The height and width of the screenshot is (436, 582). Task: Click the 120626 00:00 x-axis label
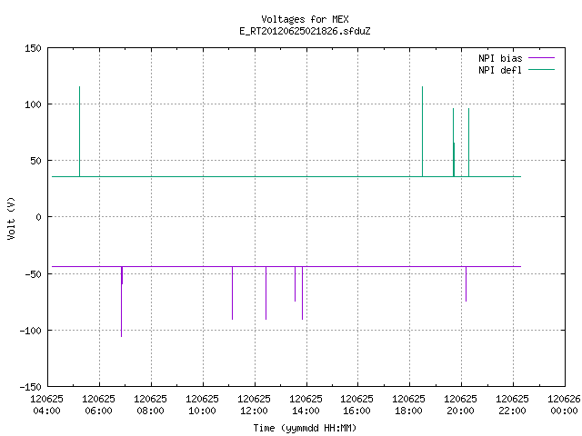click(x=564, y=405)
